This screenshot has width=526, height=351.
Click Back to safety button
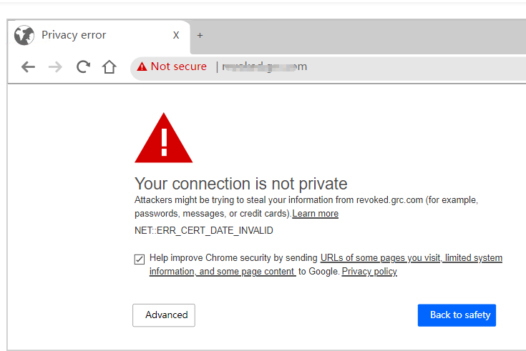point(457,315)
